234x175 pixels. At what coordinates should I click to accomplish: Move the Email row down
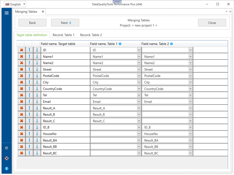37,102
